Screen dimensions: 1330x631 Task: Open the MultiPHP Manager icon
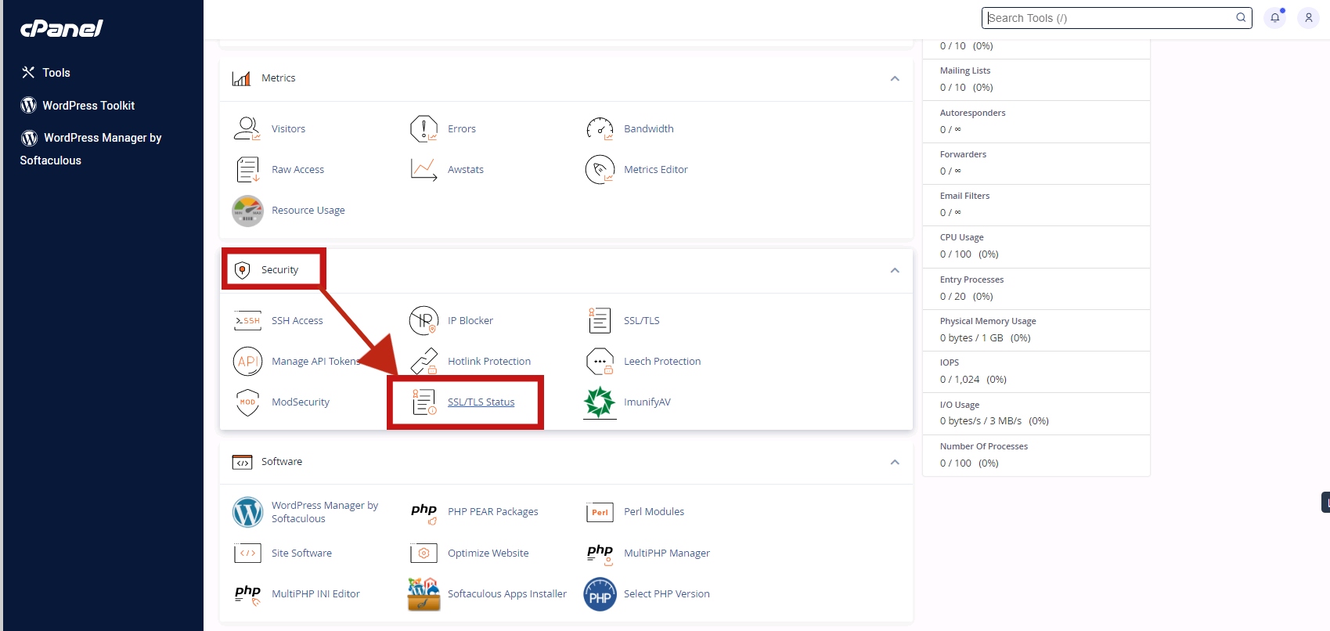pyautogui.click(x=600, y=553)
